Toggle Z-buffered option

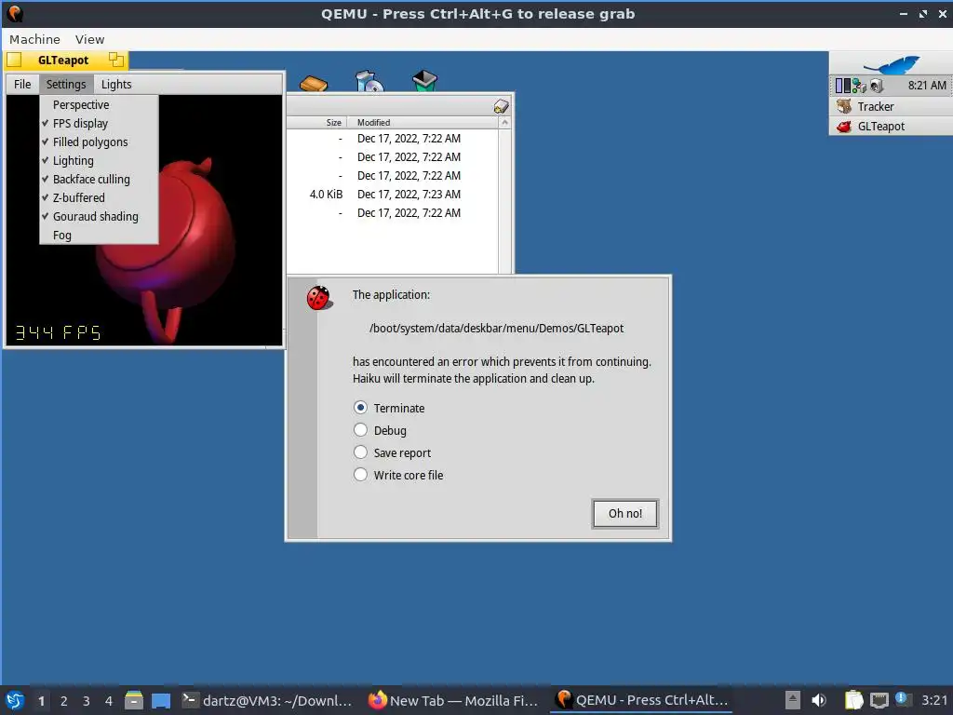(99, 197)
